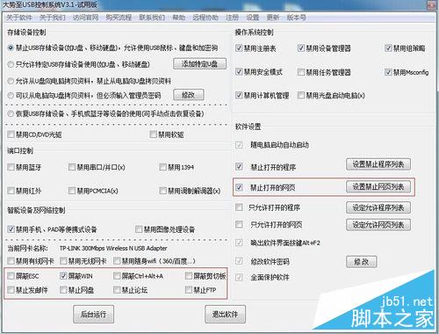The image size is (439, 334).
Task: Uncheck the 禁用计算机管理 checkbox
Action: coord(239,95)
